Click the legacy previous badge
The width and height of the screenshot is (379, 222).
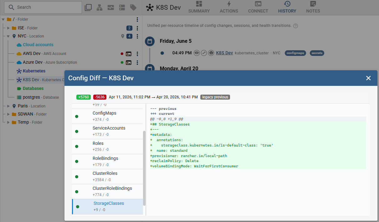coord(215,97)
